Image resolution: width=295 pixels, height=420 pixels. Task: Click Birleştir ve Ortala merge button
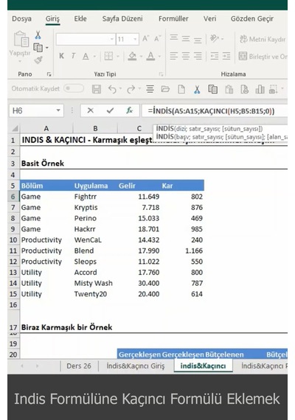263,57
